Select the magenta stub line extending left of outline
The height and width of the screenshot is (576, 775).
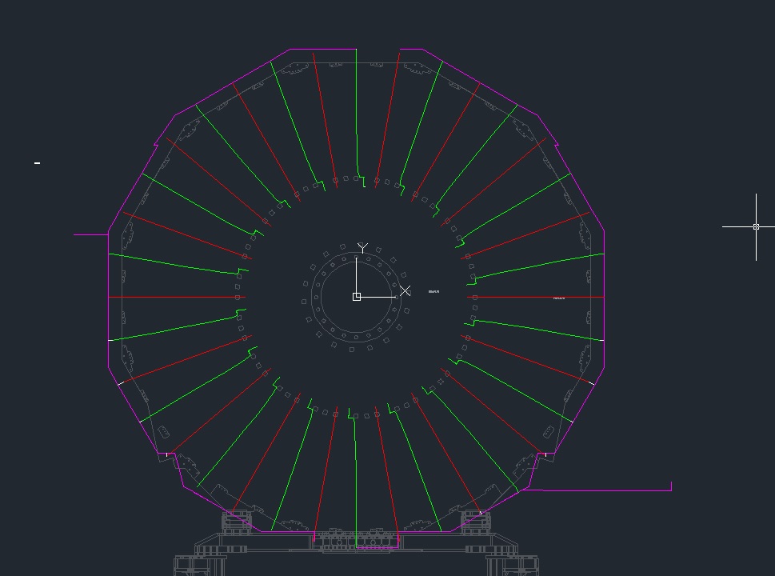coord(90,234)
